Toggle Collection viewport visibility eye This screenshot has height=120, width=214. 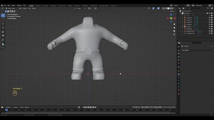(209, 13)
